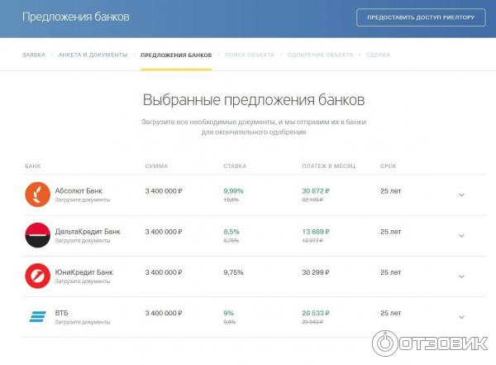Click the ЮниКредит Банк logo icon
The width and height of the screenshot is (496, 365).
point(37,276)
